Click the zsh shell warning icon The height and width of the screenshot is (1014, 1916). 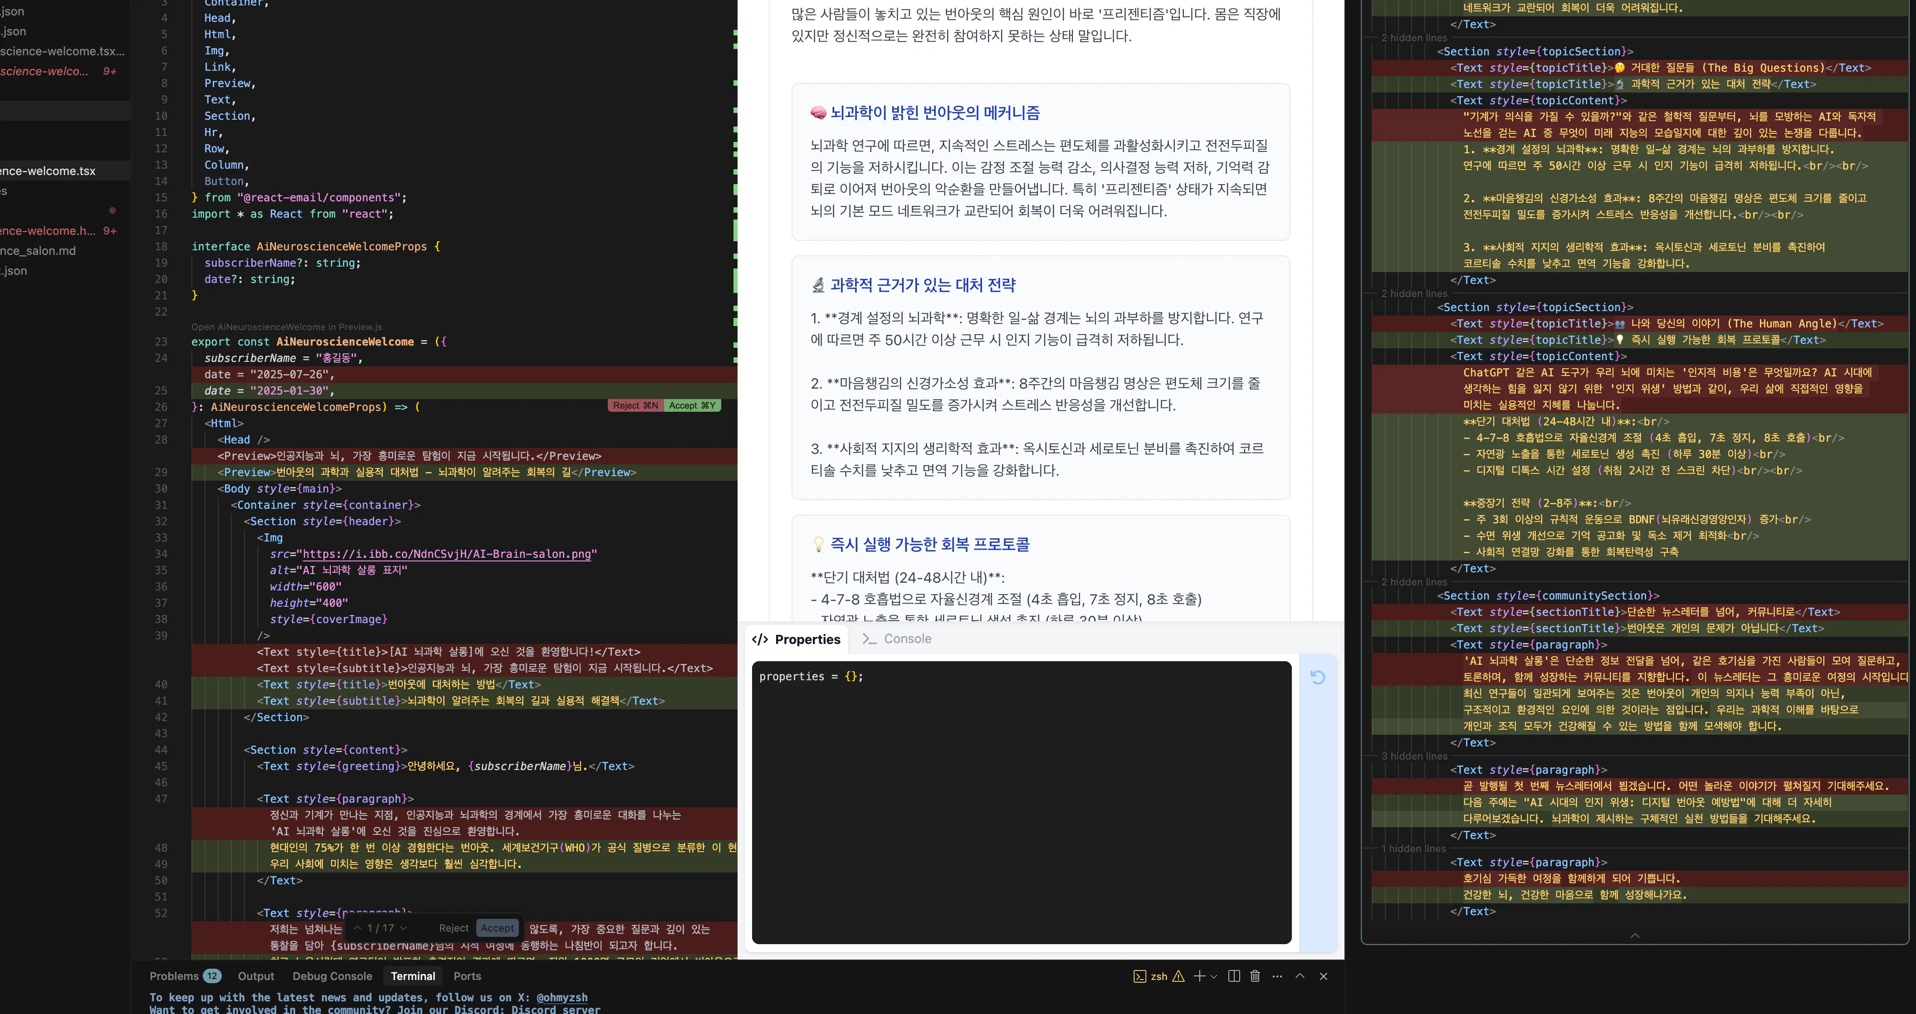[x=1178, y=976]
